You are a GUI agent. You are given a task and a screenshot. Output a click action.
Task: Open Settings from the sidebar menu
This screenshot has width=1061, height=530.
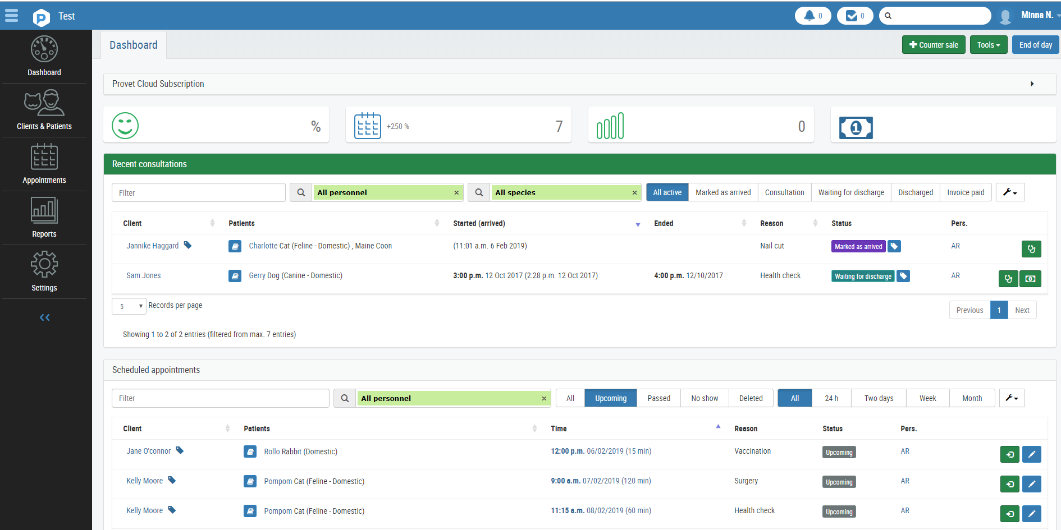tap(44, 272)
